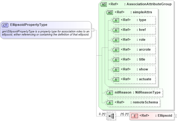
Task: Select the AssociationAttributeGroup label
Action: coord(149,4)
